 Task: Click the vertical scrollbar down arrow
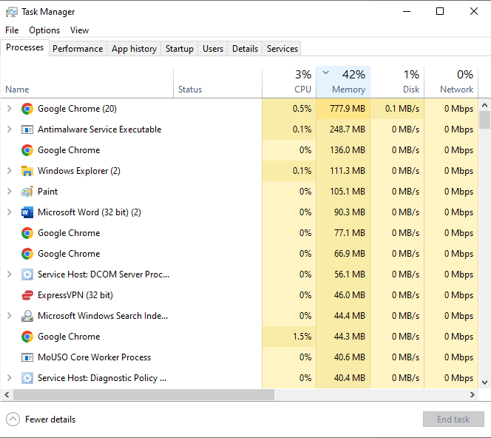point(485,382)
